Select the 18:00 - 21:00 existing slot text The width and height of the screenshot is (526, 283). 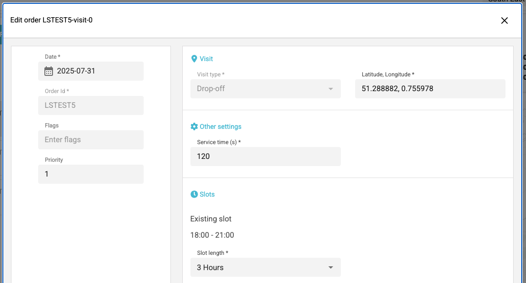tap(212, 235)
